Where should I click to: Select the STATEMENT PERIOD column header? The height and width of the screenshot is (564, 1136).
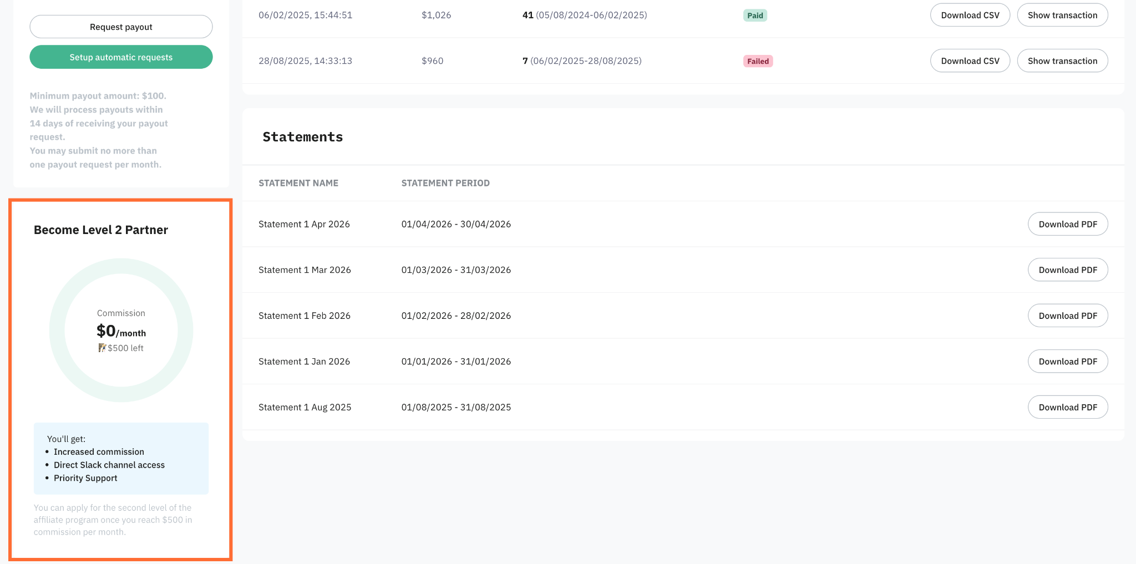[x=445, y=183]
